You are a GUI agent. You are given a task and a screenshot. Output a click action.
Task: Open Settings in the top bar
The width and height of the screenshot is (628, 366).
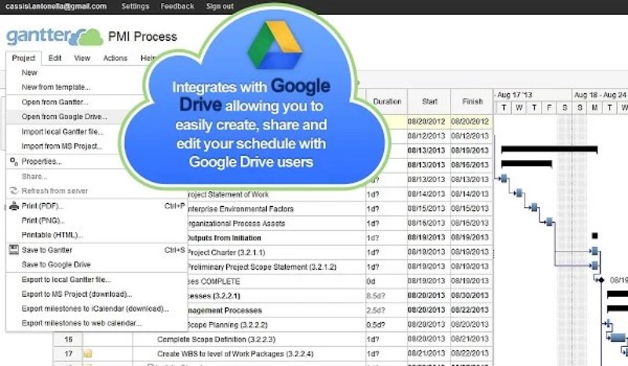coord(135,6)
